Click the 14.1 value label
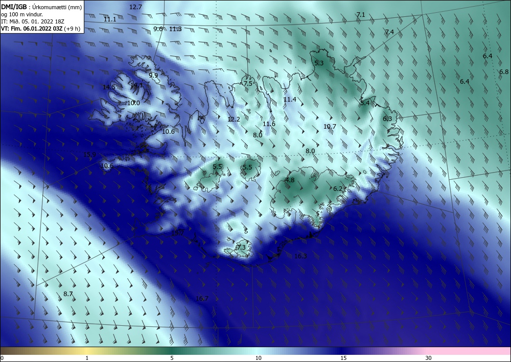 [136, 85]
